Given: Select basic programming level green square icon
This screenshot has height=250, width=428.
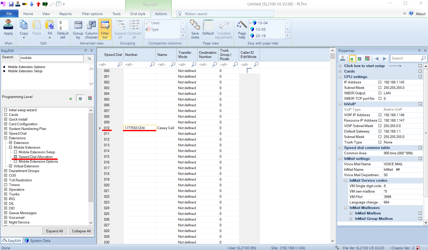Looking at the screenshot, I should click(x=70, y=99).
